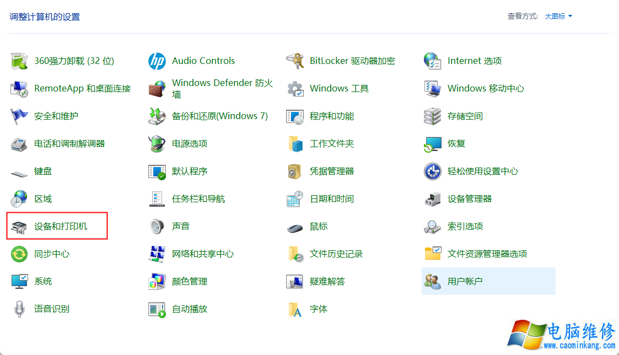
Task: Open the 轻松使用设置中心 icon
Action: click(432, 171)
